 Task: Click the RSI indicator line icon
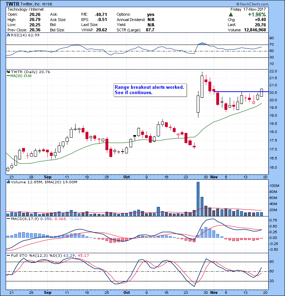point(9,35)
